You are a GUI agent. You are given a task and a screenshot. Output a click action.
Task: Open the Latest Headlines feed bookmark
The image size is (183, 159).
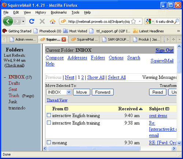[148, 31]
